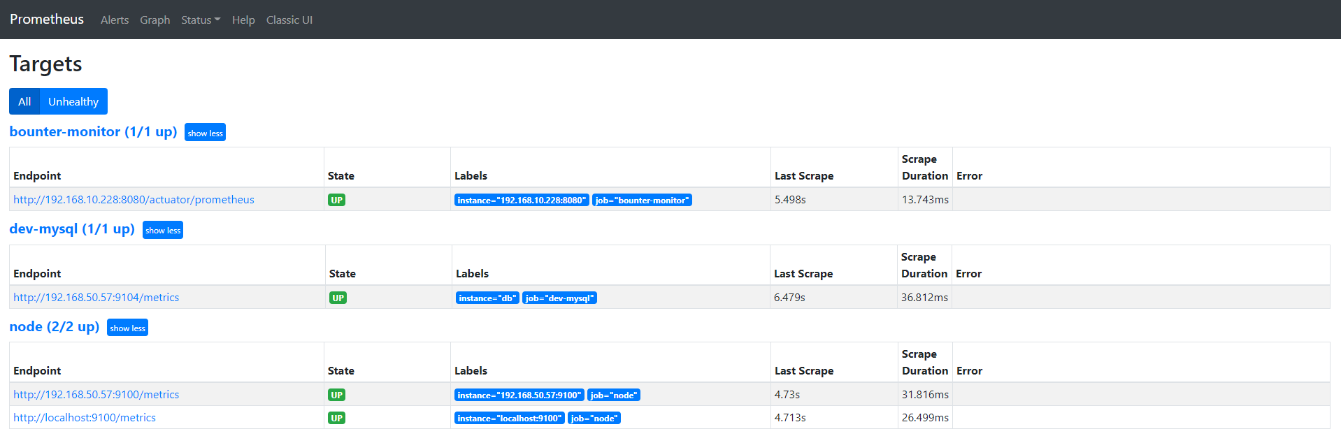The width and height of the screenshot is (1341, 436).
Task: Select the All targets filter
Action: point(24,101)
